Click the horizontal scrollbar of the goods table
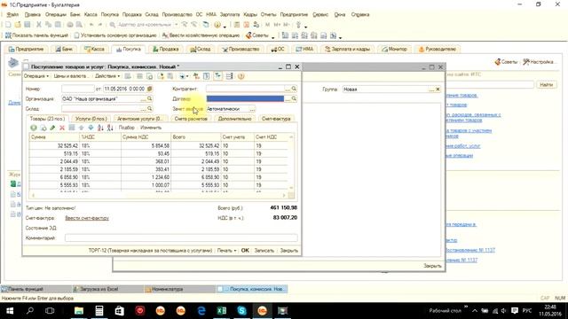568x319 pixels. pyautogui.click(x=158, y=195)
